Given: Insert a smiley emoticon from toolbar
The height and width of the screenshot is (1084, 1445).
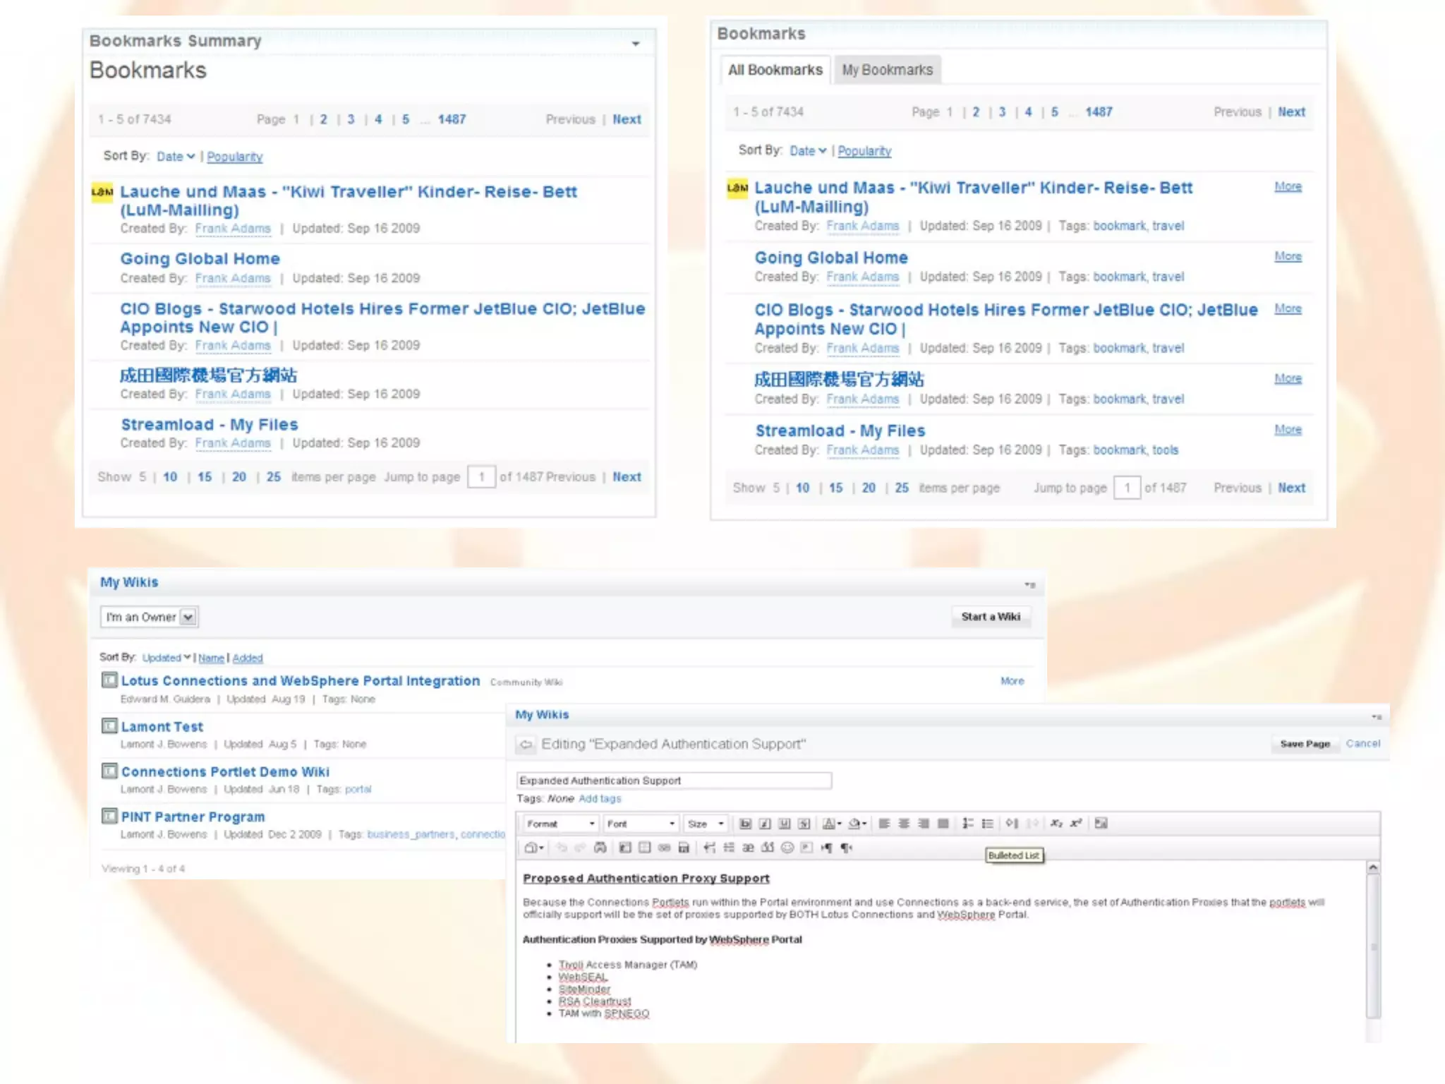Looking at the screenshot, I should pos(787,848).
